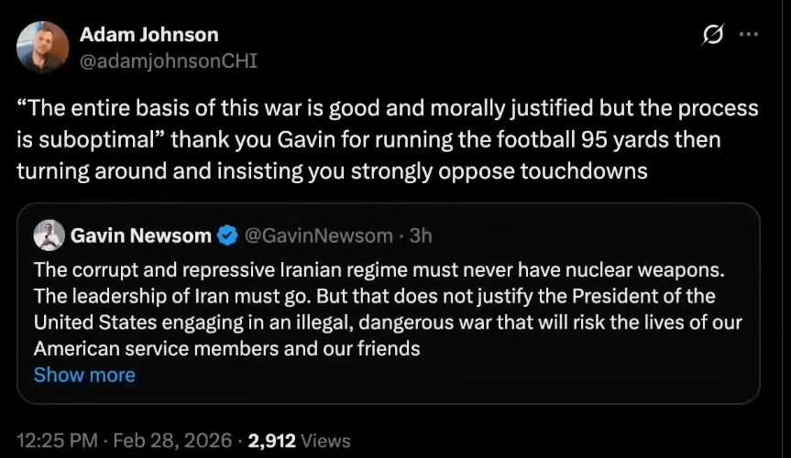791x458 pixels.
Task: Open the Adam Johnson display name link
Action: click(x=148, y=35)
